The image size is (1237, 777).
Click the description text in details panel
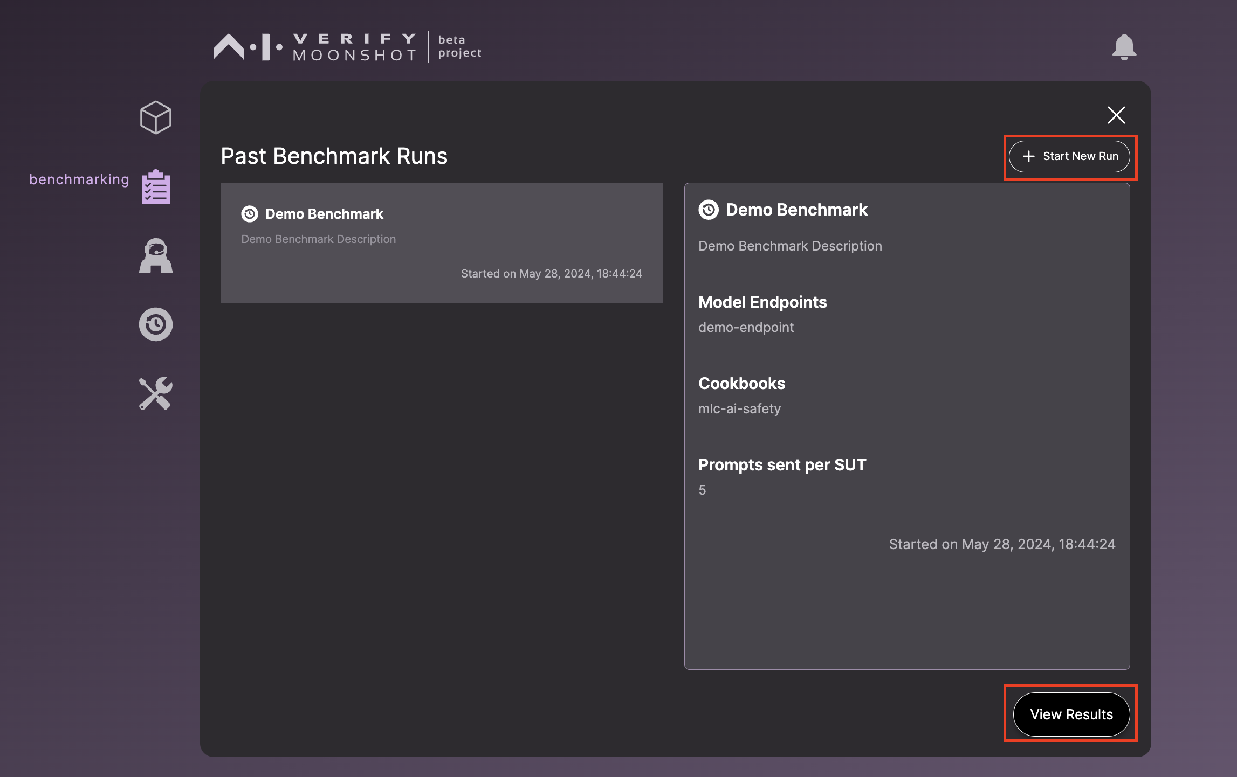coord(790,246)
